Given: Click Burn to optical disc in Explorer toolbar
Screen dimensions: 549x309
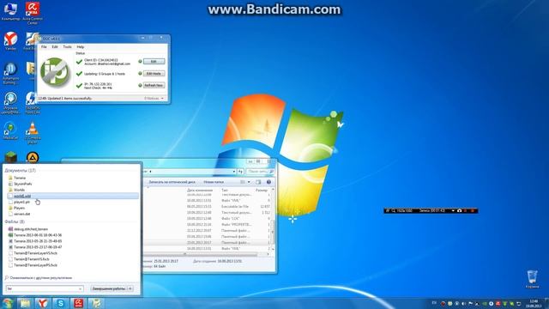Looking at the screenshot, I should pyautogui.click(x=172, y=182).
